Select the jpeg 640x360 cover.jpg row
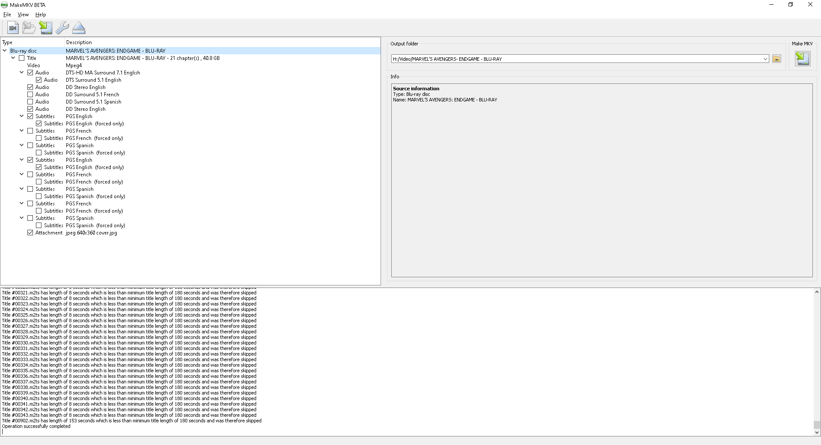Viewport: 821px width, 445px height. (x=190, y=233)
